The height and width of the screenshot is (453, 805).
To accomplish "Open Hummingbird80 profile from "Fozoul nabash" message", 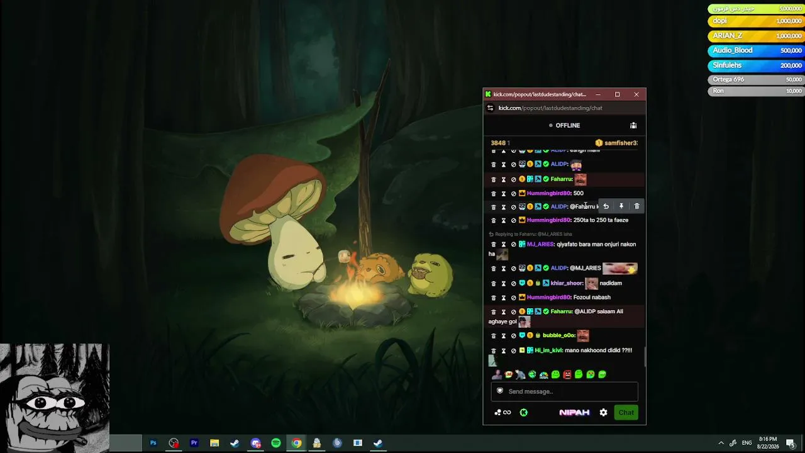I will click(548, 298).
